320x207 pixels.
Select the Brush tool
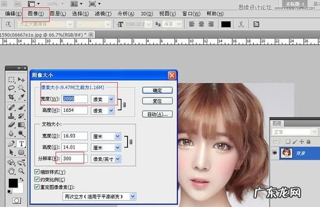[x=21, y=107]
